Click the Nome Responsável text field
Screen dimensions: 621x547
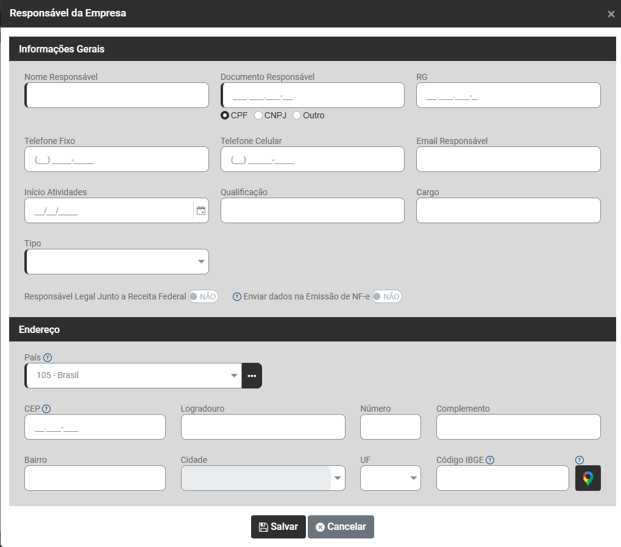[117, 95]
